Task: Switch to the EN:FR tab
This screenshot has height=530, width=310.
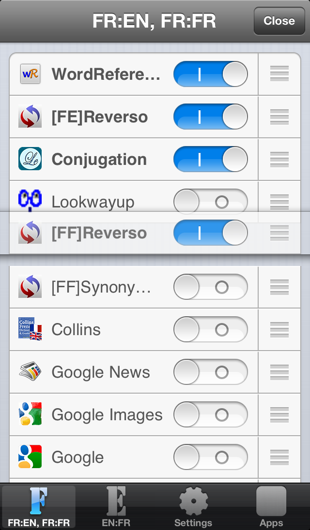Action: (x=116, y=506)
